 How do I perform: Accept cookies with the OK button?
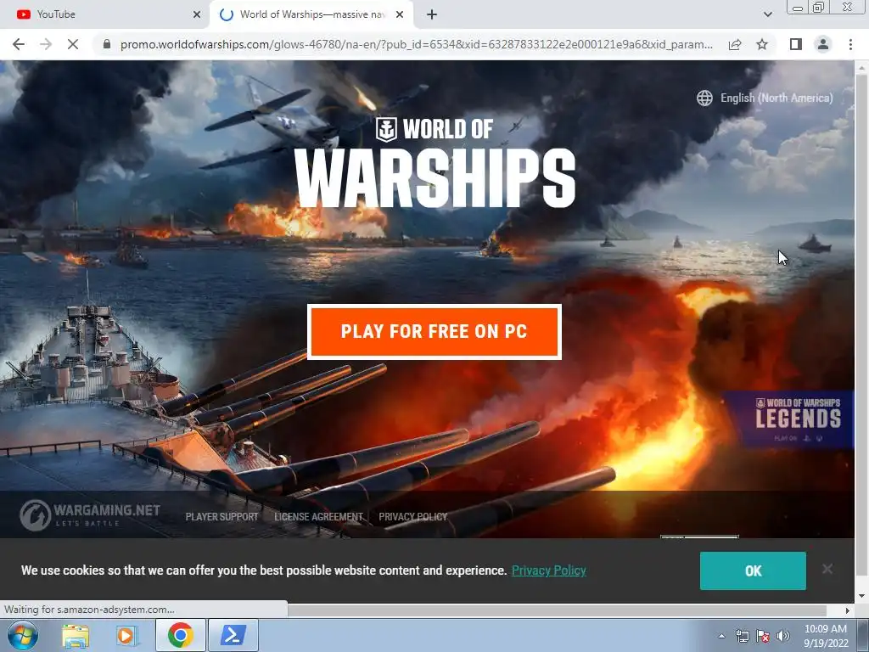[753, 570]
